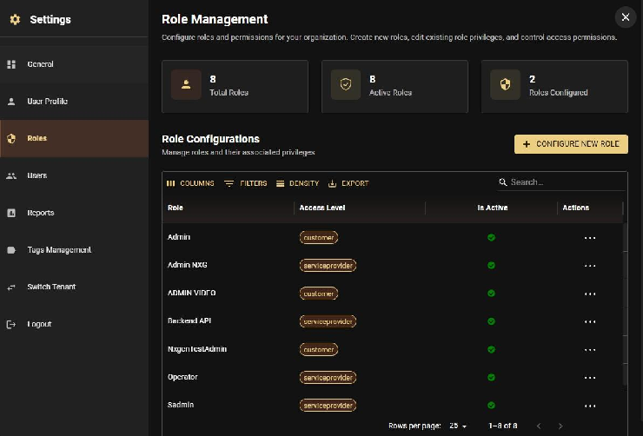Click the User Profile person icon

tap(11, 102)
